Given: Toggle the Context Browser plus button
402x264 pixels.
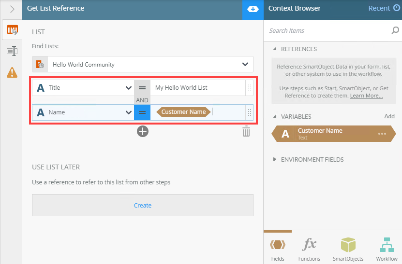Looking at the screenshot, I should tap(253, 9).
